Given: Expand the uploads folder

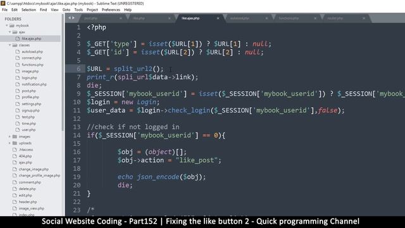Looking at the screenshot, I should click(x=10, y=143).
